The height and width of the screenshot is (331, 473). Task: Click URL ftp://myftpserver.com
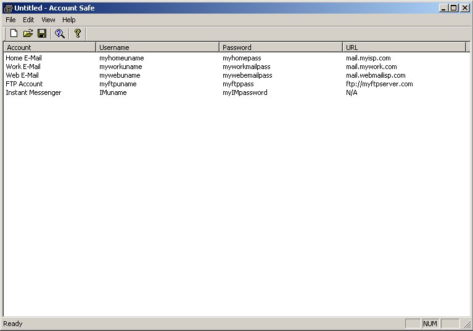coord(379,84)
